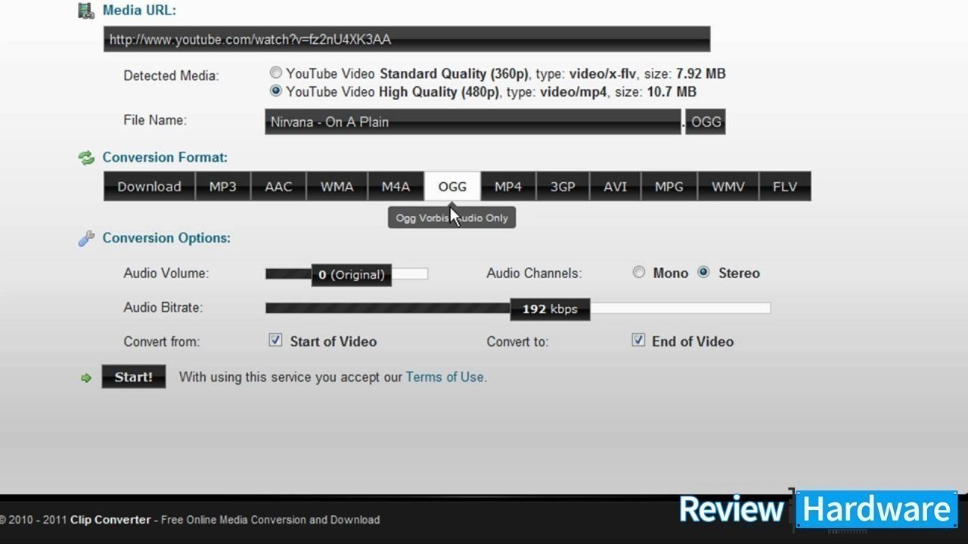
Task: Click the Audio Volume slider handle
Action: pos(352,274)
